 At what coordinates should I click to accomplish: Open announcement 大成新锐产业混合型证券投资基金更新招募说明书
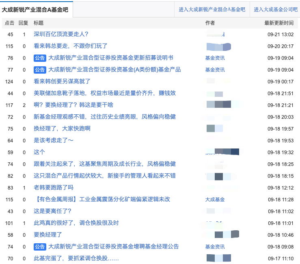110,58
